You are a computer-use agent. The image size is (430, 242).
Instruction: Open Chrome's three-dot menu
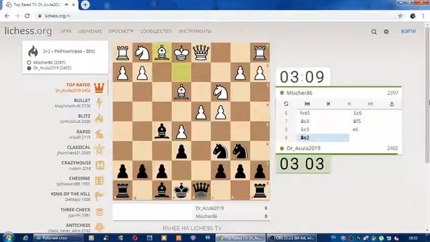[423, 16]
